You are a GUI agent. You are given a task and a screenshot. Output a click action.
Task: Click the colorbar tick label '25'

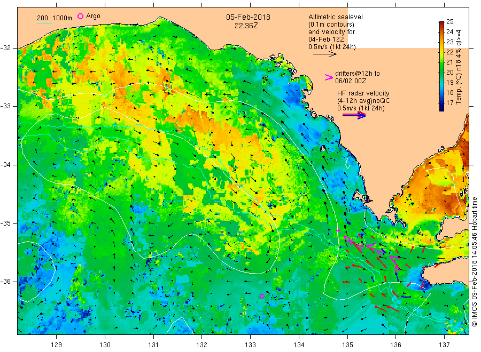pos(449,22)
